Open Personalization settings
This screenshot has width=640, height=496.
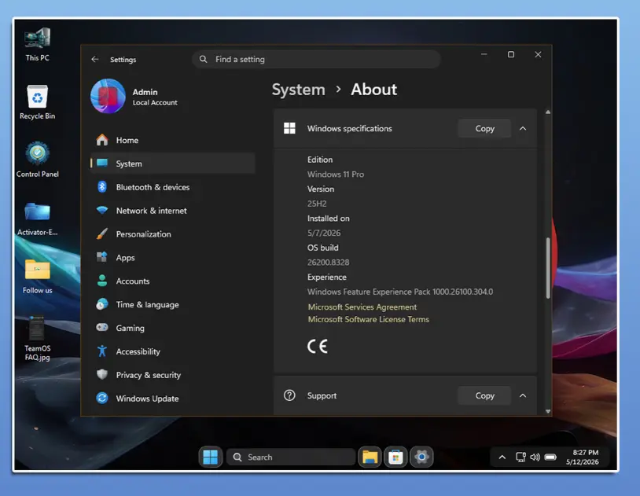click(173, 234)
